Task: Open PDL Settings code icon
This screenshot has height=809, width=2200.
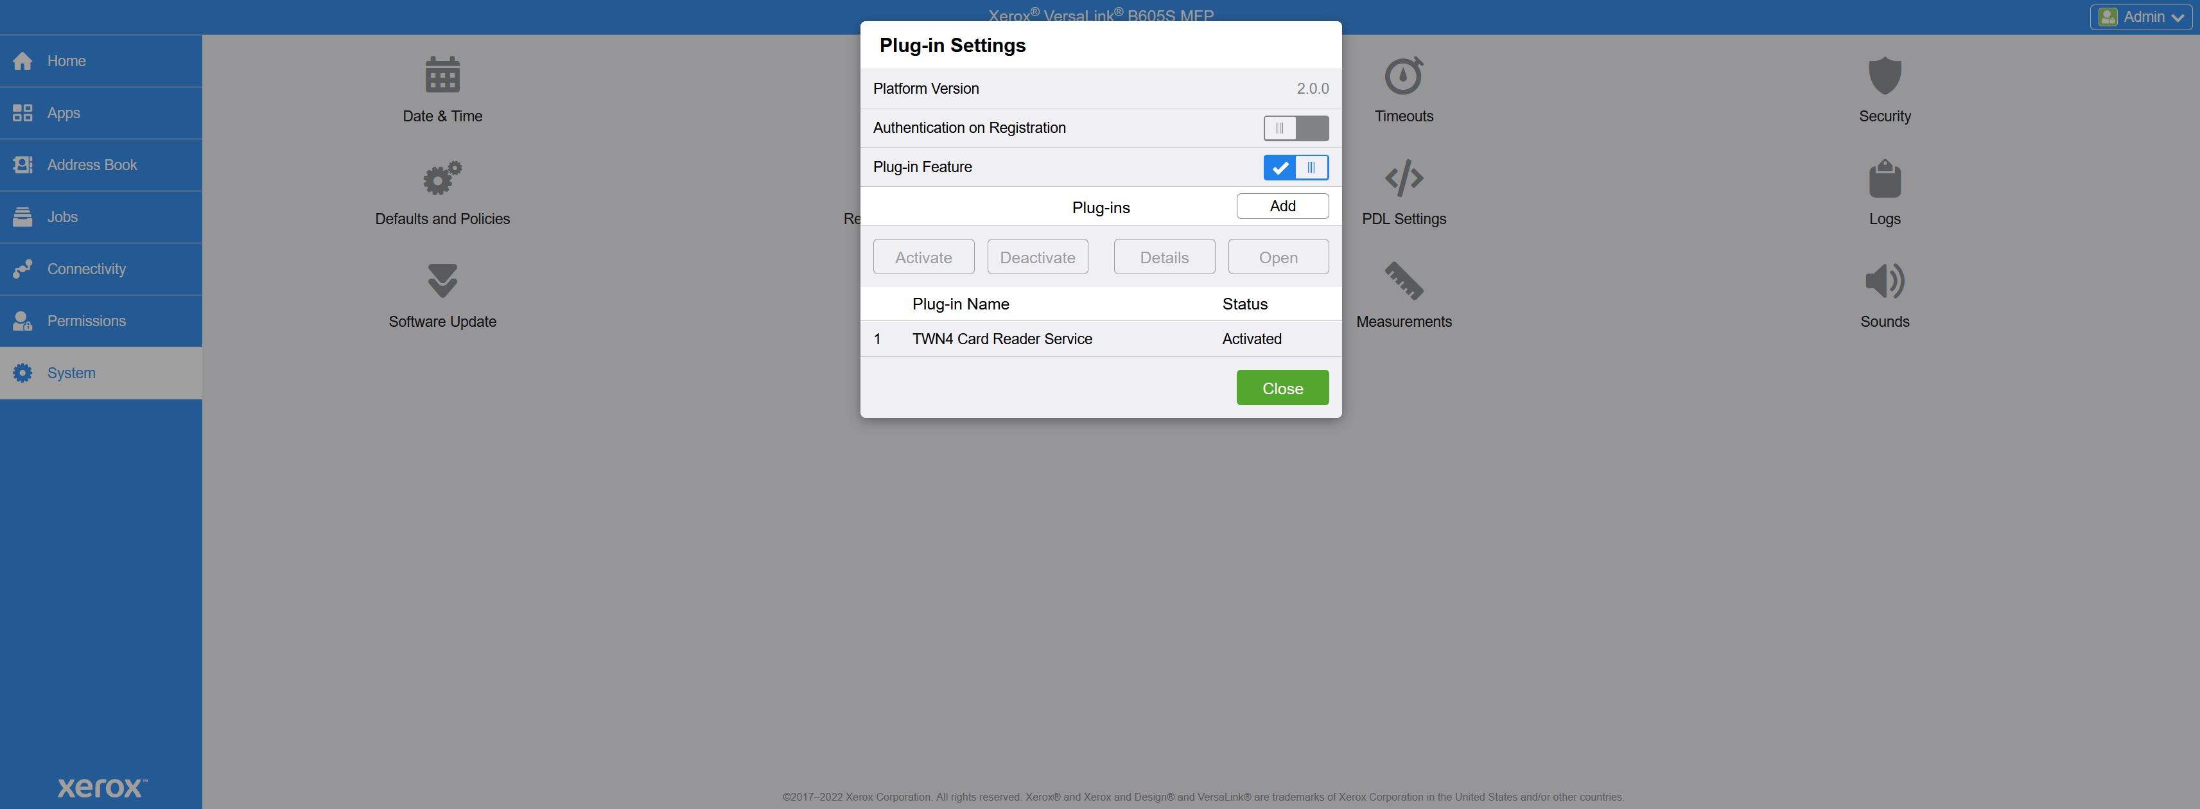Action: [1403, 178]
